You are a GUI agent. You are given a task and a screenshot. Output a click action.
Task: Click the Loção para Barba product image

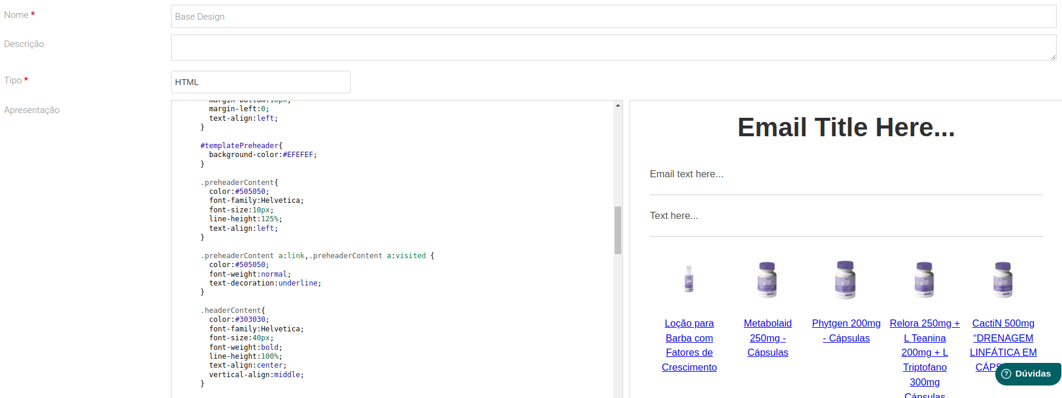coord(689,279)
